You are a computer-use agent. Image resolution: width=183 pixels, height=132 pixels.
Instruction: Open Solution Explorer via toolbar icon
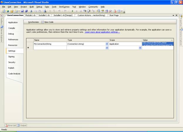pos(98,11)
